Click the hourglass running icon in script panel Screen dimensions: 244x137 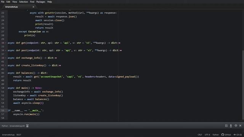click(27, 126)
